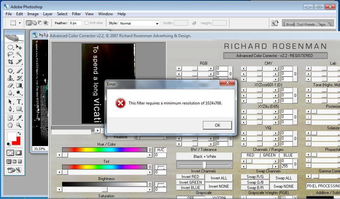Viewport: 340px width, 199px height.
Task: Switch to the Tool Presets tab
Action: (305, 24)
